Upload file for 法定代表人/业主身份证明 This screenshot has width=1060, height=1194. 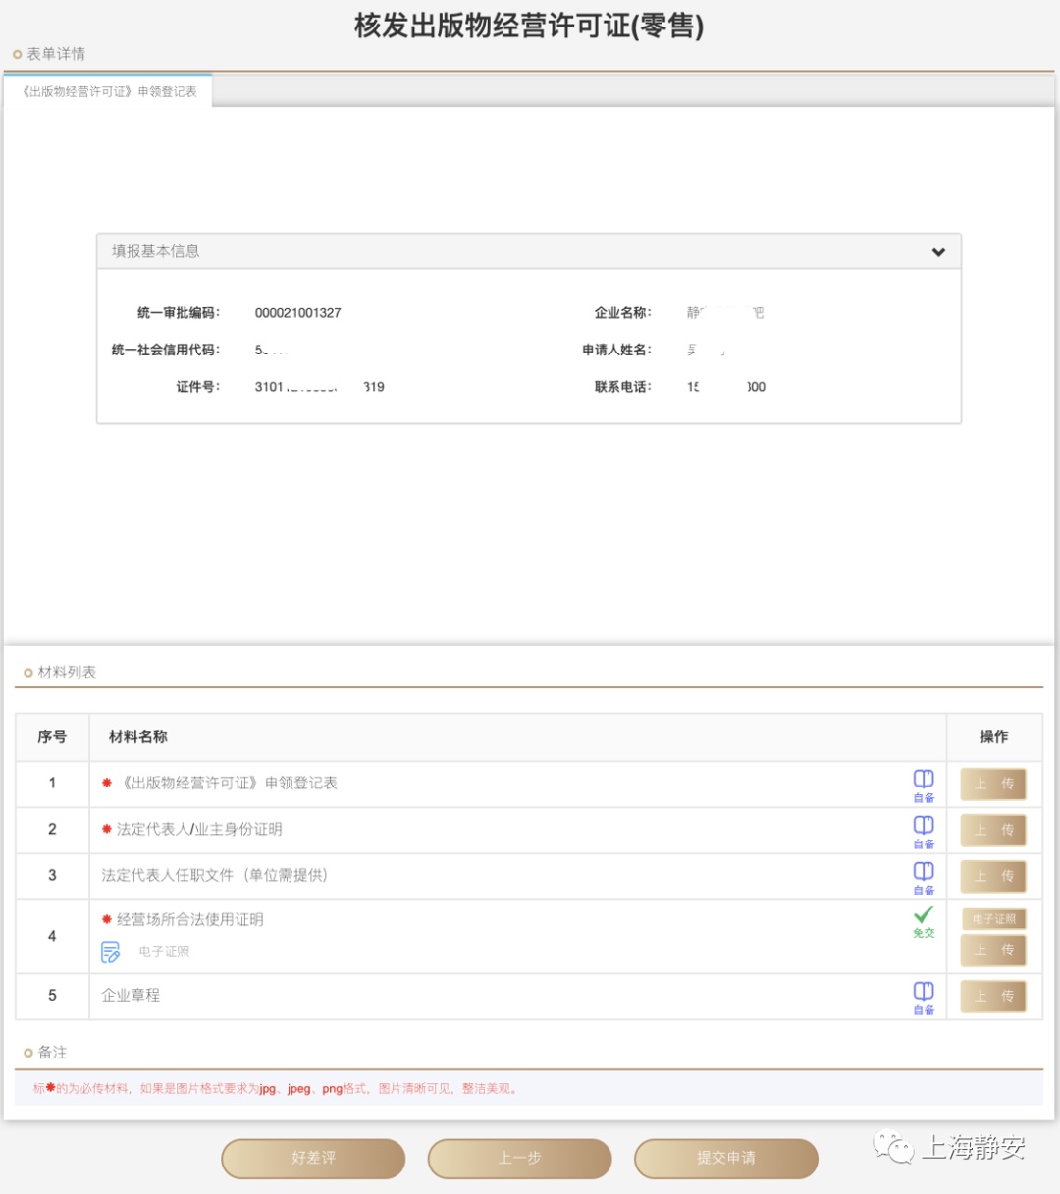[993, 830]
